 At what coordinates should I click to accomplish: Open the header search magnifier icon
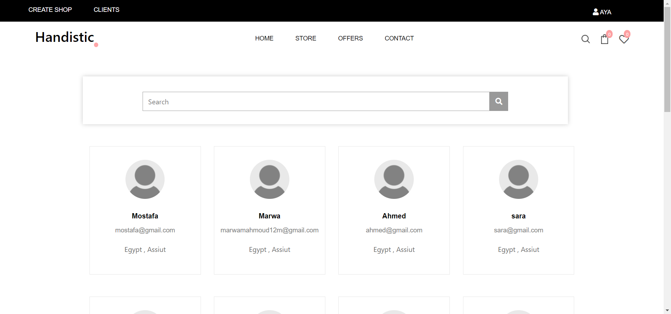(586, 39)
